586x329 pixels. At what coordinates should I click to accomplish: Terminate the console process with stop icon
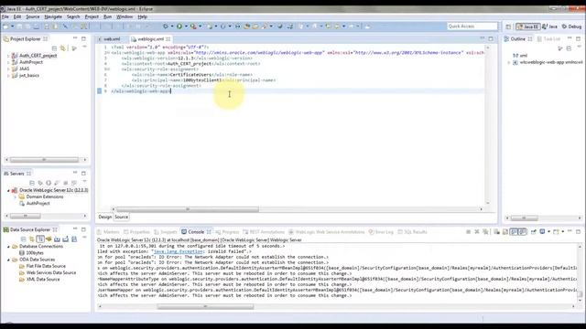(x=468, y=232)
